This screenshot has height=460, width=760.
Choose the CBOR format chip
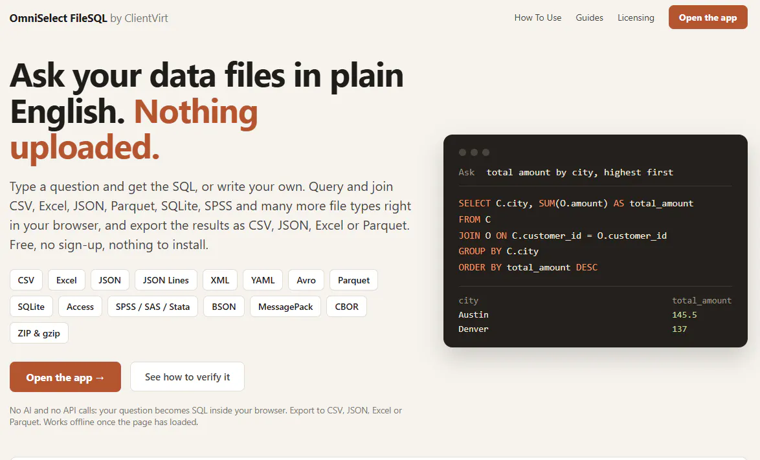click(x=346, y=307)
